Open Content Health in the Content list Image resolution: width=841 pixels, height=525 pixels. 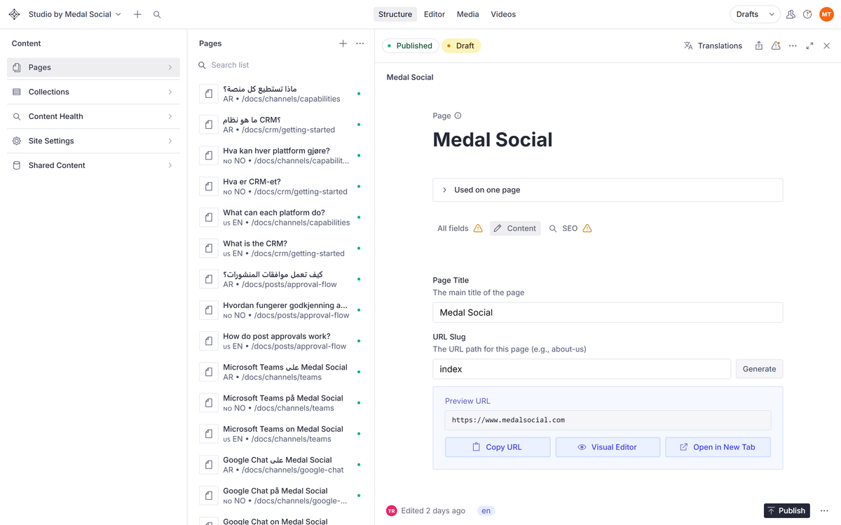coord(93,116)
